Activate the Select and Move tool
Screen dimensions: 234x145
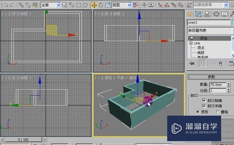(x=94, y=5)
